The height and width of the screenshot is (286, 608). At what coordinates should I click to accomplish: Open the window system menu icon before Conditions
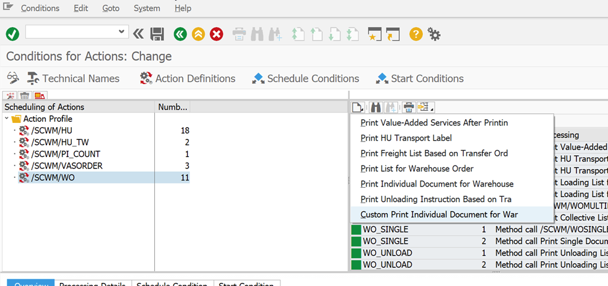(x=8, y=7)
